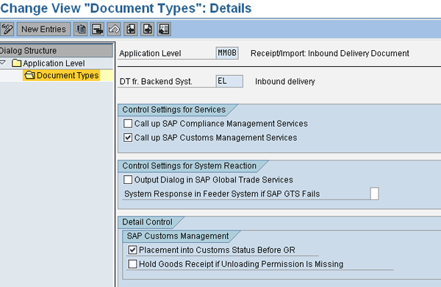Go to the next entry icon
Viewport: 441px width, 287px height.
[x=148, y=29]
